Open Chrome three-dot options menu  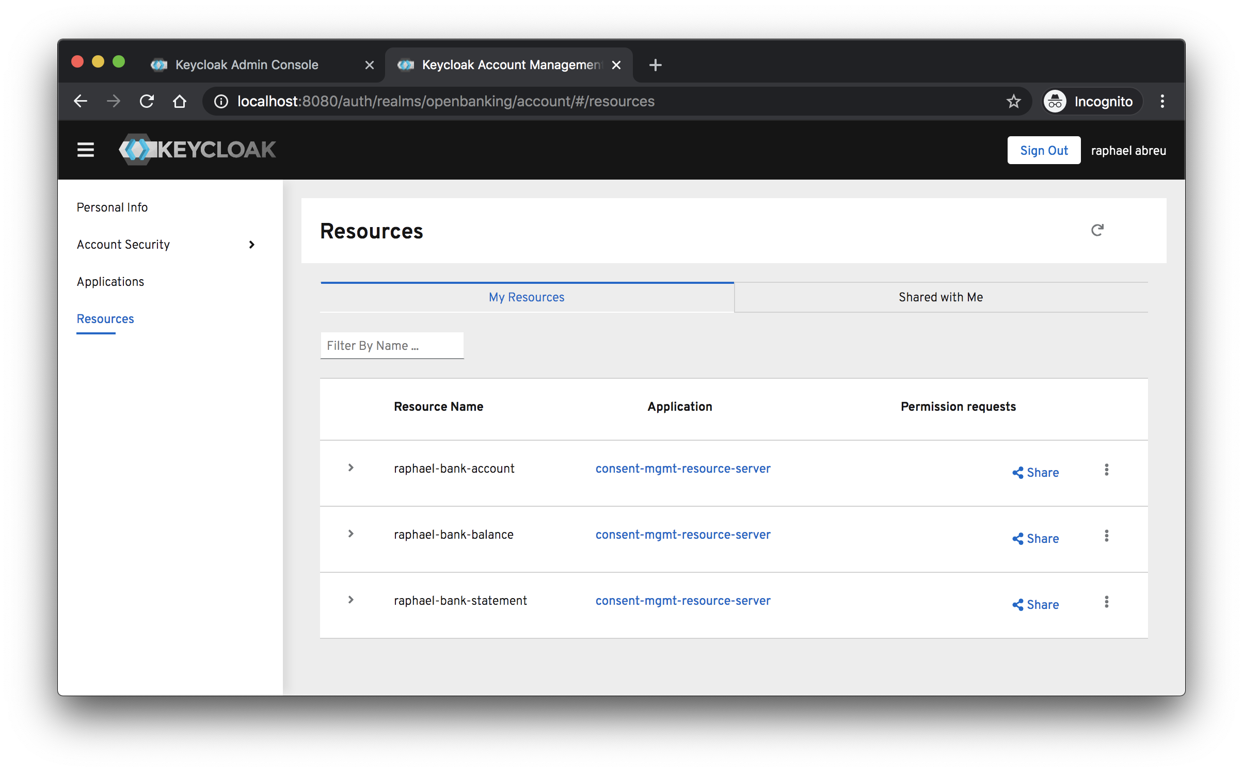(1162, 101)
